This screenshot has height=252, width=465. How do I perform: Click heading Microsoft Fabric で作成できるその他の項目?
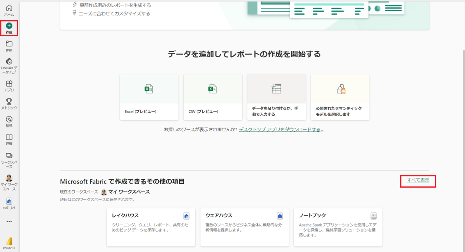tap(122, 182)
